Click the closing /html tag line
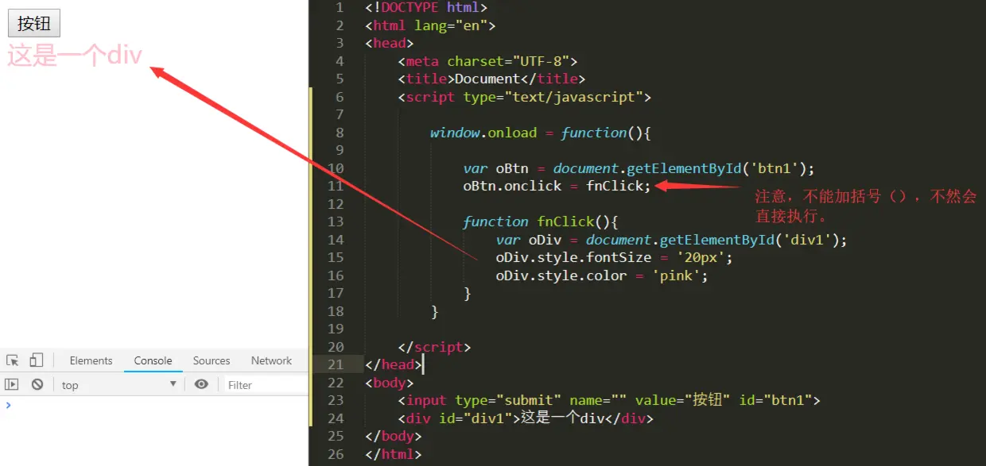 click(x=394, y=454)
